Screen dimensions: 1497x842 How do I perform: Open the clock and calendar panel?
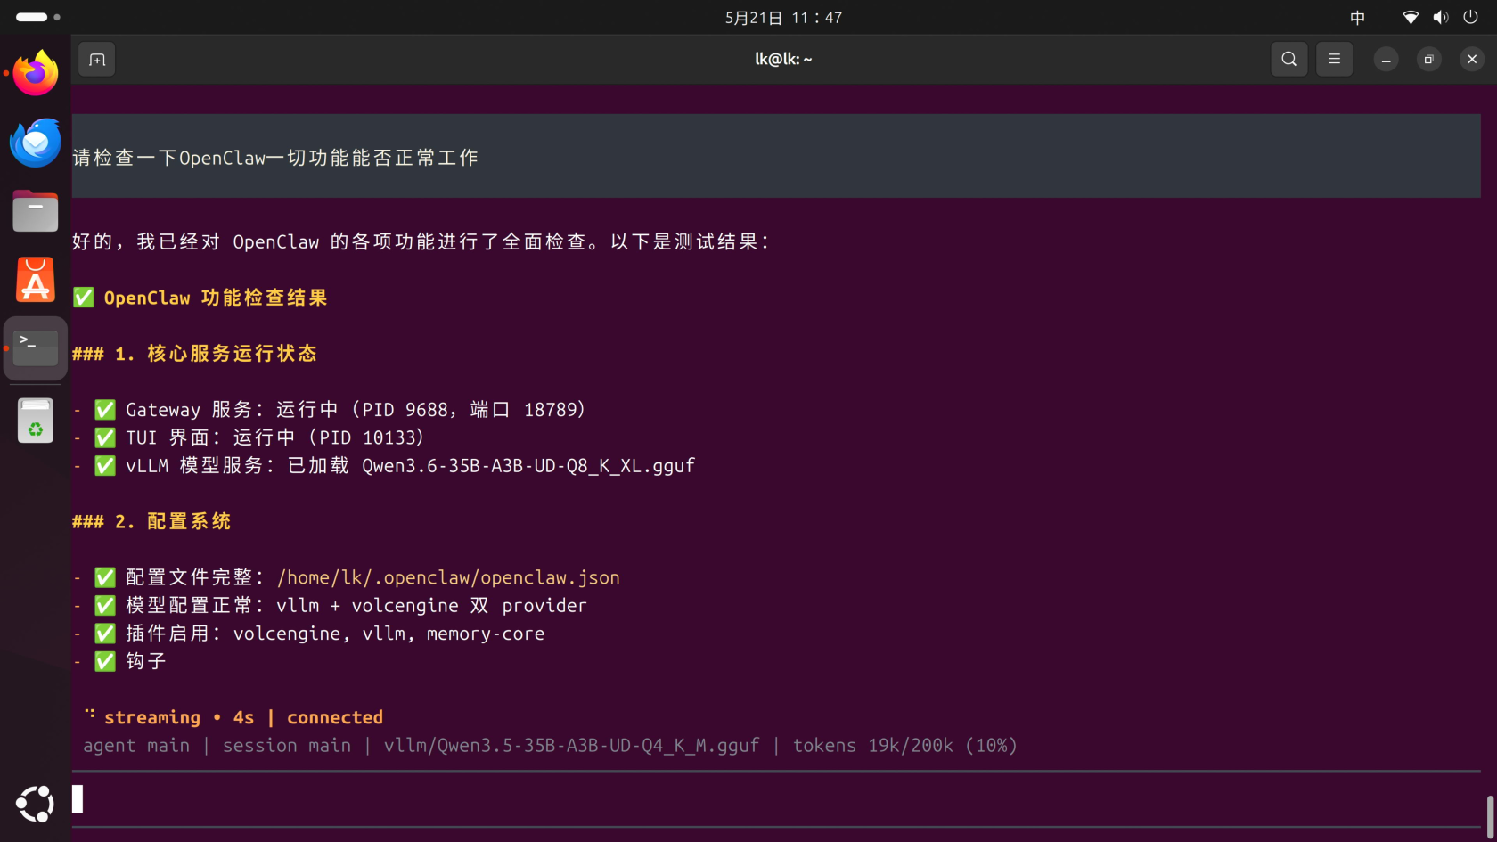(783, 18)
